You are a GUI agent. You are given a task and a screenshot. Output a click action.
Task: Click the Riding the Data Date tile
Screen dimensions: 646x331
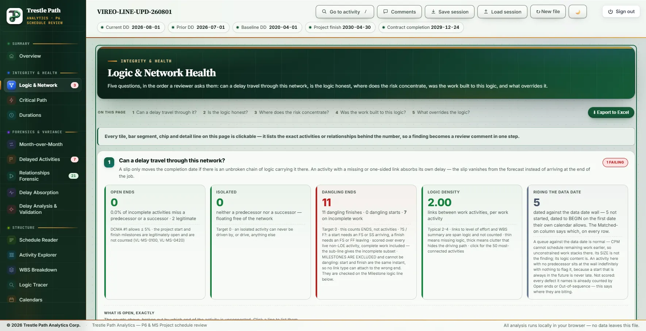tap(577, 242)
